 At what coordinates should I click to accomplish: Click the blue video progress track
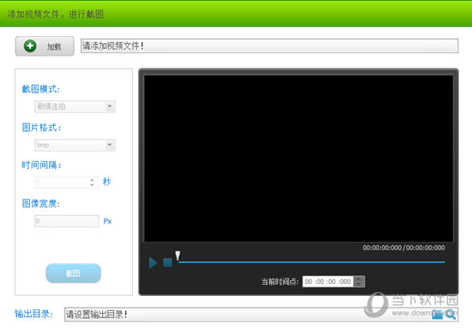312,262
